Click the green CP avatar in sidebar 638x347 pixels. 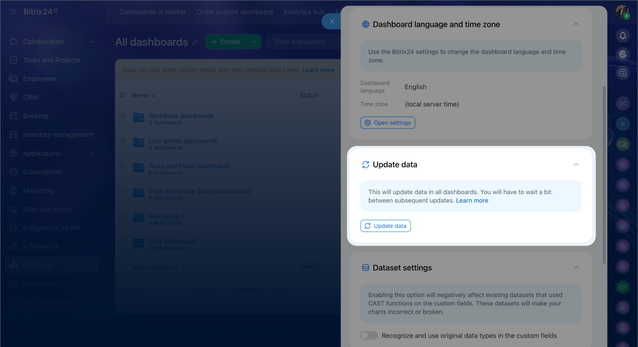point(623,287)
